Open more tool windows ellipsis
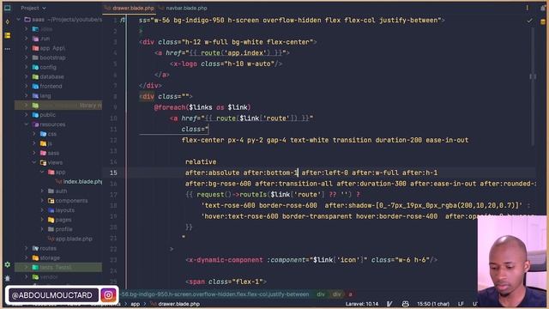 tap(8, 49)
